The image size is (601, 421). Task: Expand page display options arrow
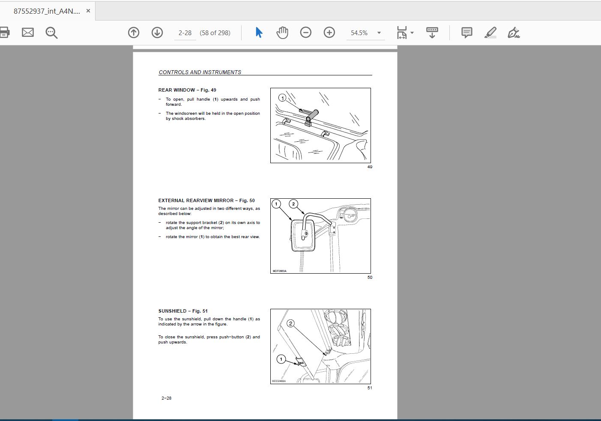[412, 33]
